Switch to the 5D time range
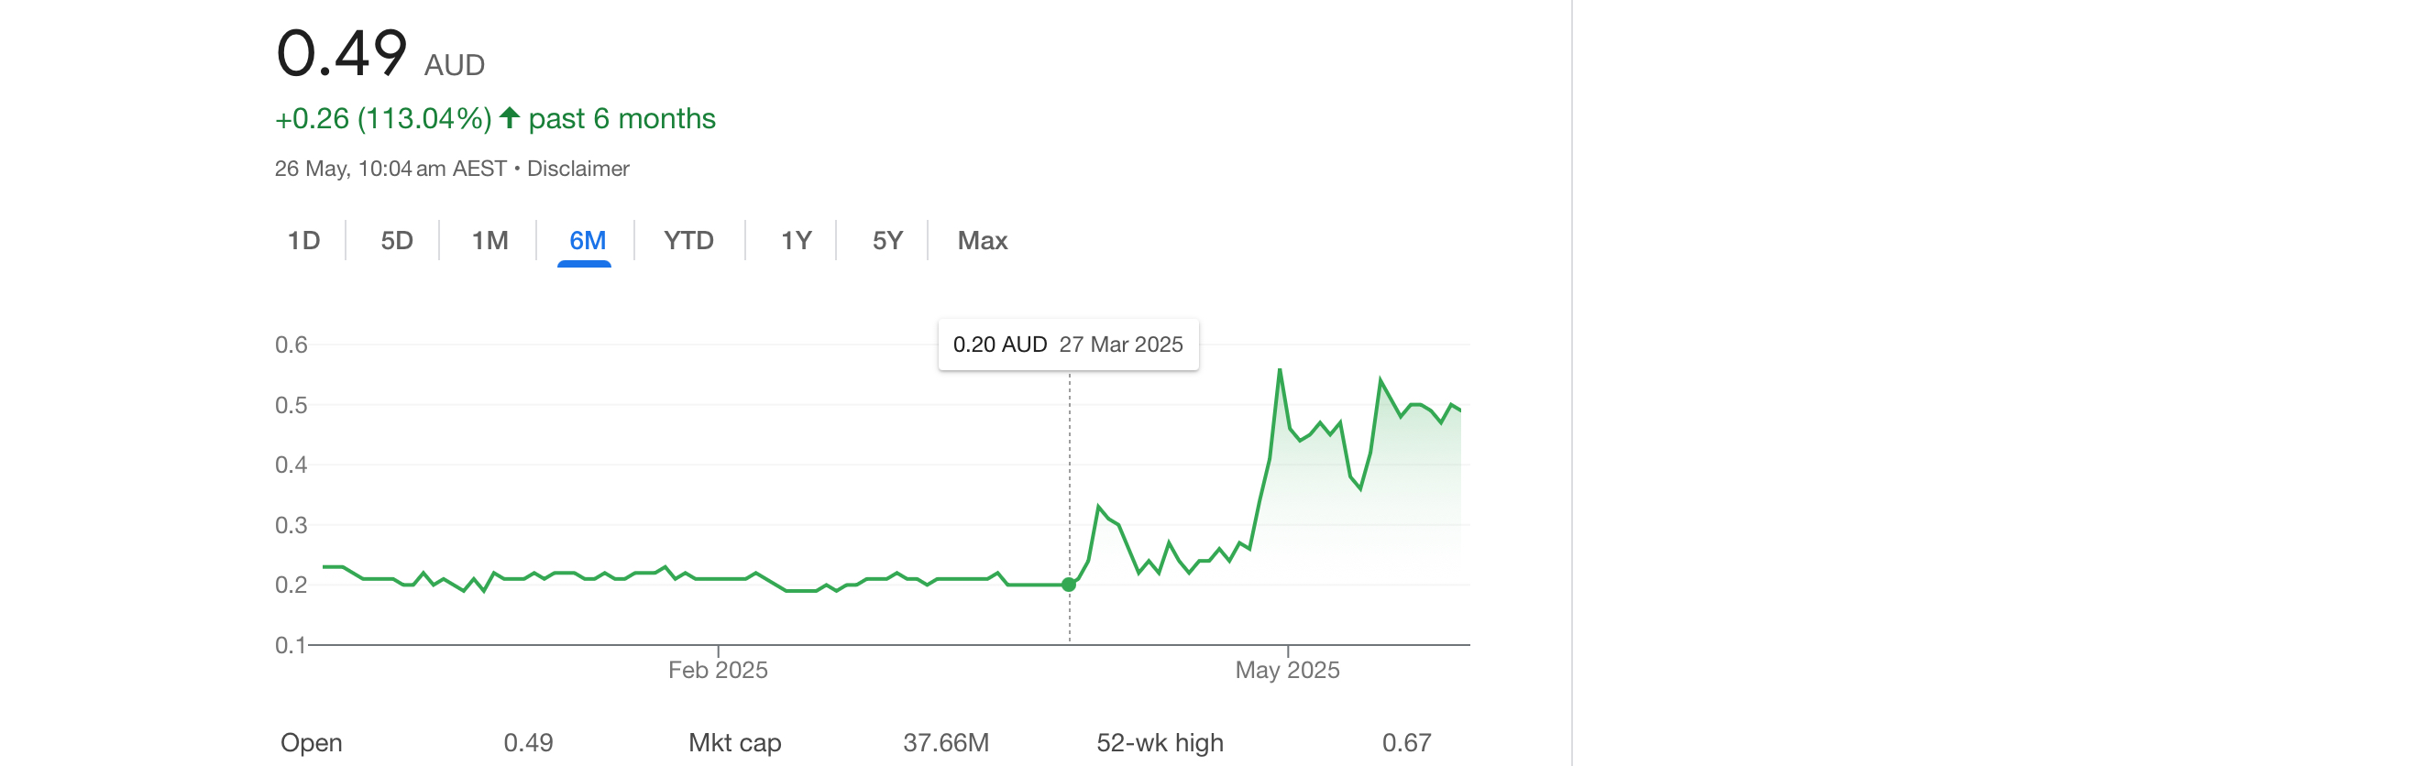 point(397,241)
